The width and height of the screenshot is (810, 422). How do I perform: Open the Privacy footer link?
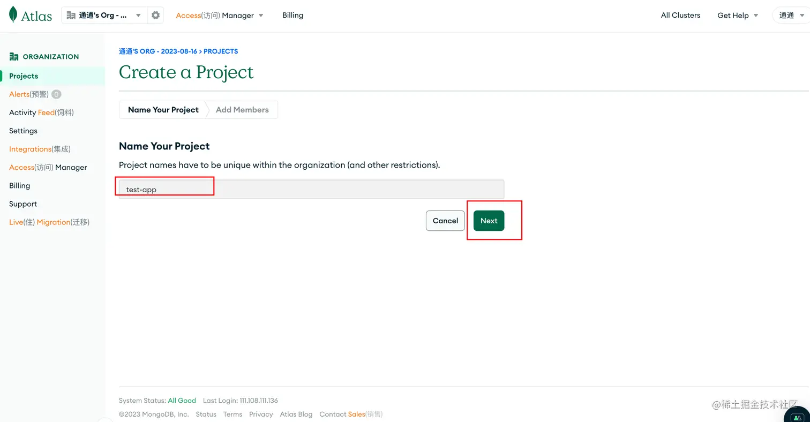tap(261, 415)
